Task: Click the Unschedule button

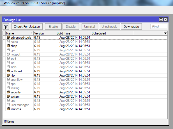Action: click(x=109, y=27)
